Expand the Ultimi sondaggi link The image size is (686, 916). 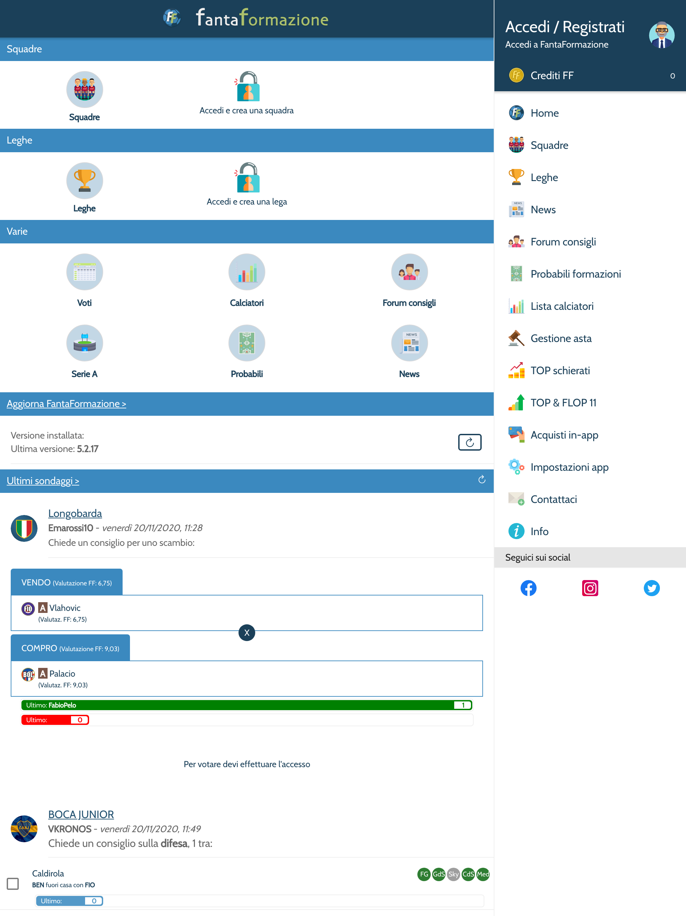tap(43, 481)
